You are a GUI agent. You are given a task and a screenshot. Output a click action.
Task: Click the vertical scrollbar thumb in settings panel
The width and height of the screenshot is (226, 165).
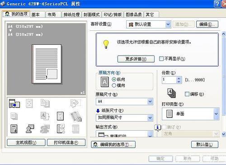point(224,76)
